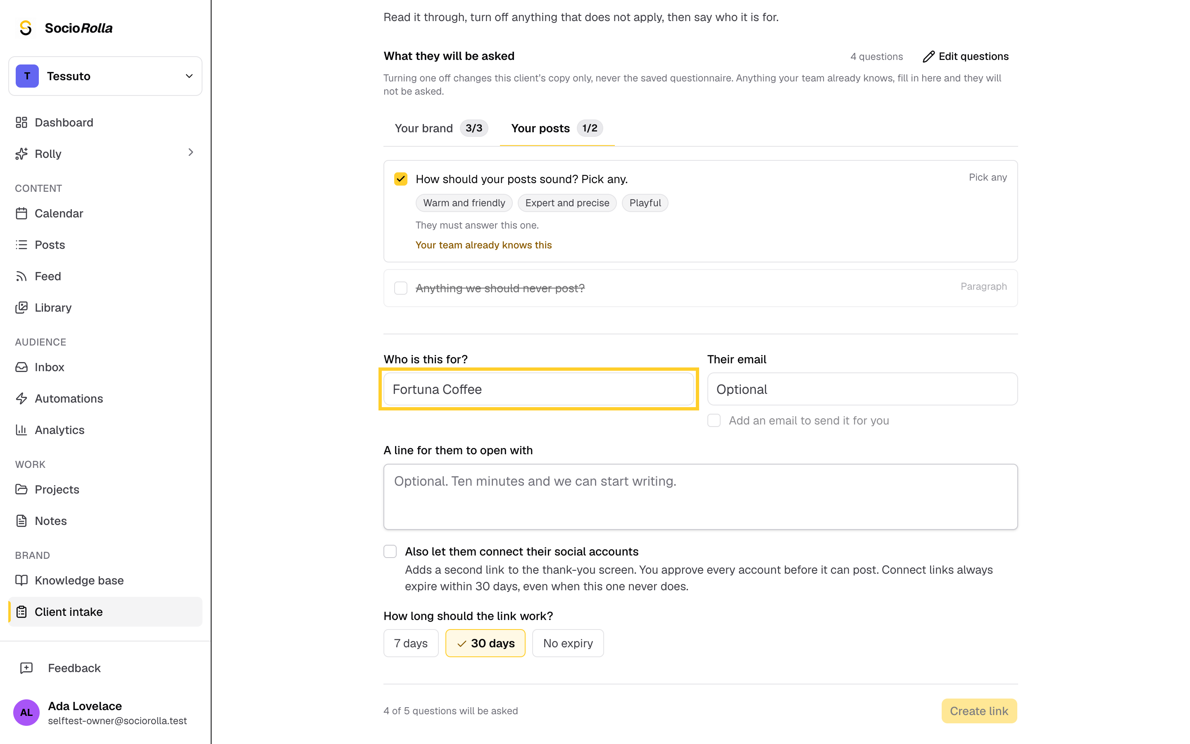Click the Rolly sparkle icon
Image resolution: width=1190 pixels, height=744 pixels.
(x=21, y=153)
